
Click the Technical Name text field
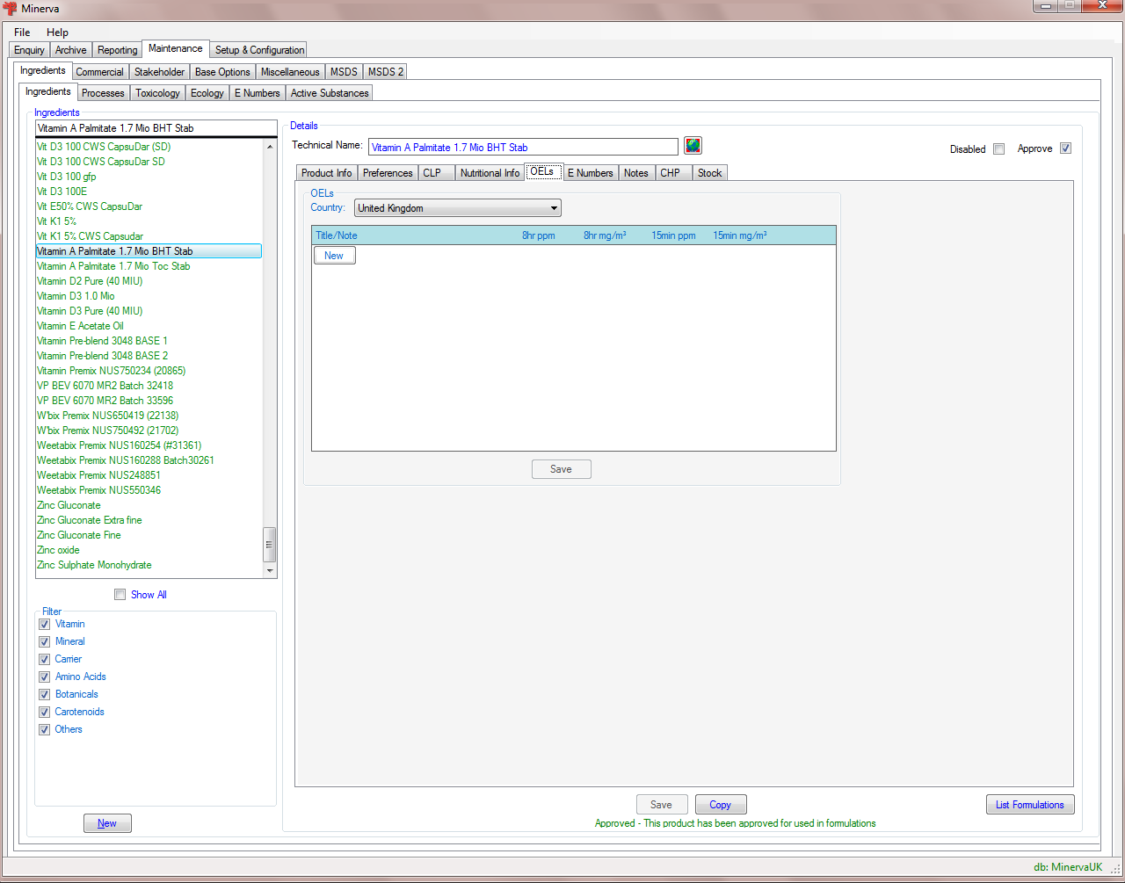(x=523, y=148)
